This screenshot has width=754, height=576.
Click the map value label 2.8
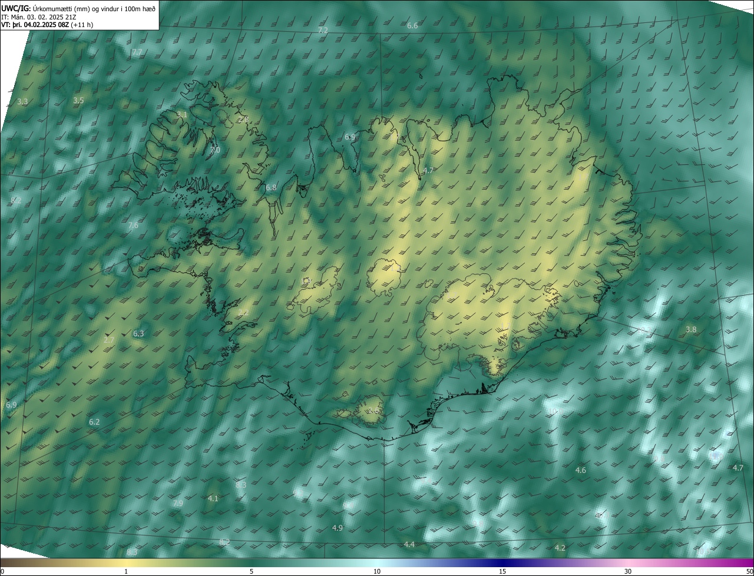[243, 120]
